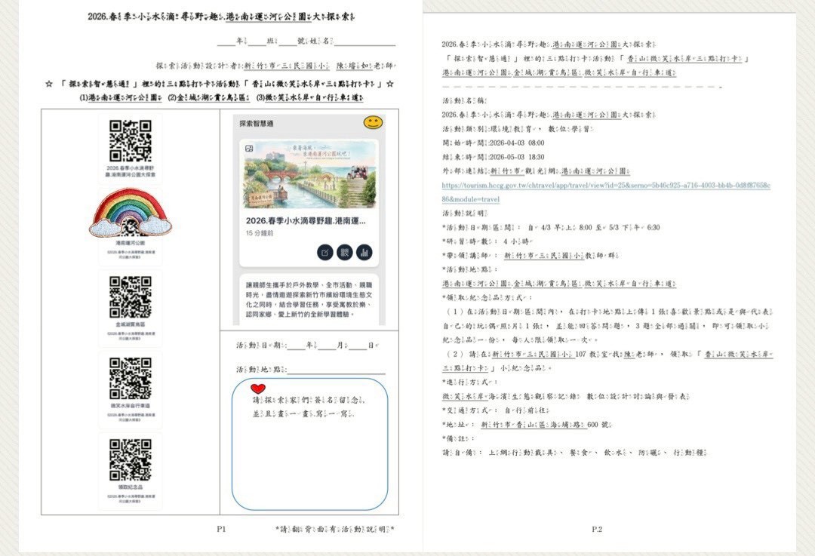Open the tourism.hccg.gov.tw hyperlink

(x=606, y=185)
